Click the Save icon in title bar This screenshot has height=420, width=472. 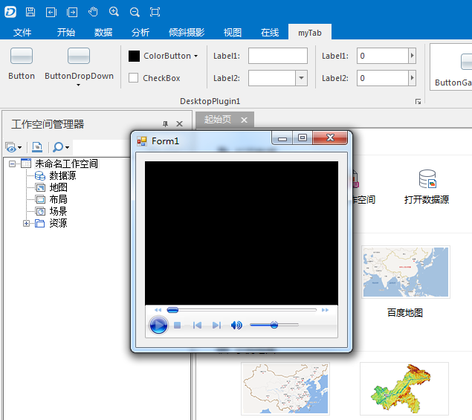tap(30, 12)
